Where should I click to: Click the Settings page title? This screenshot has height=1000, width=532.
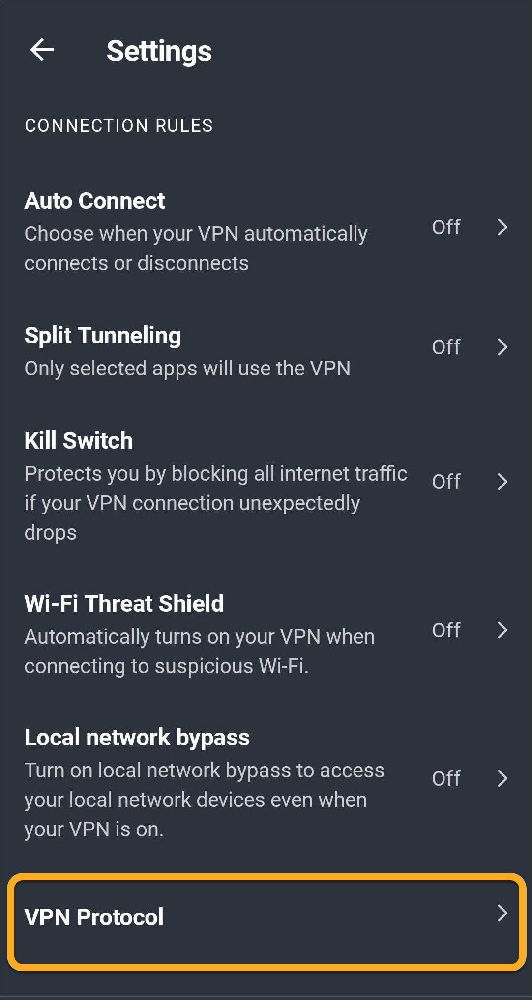pyautogui.click(x=159, y=51)
